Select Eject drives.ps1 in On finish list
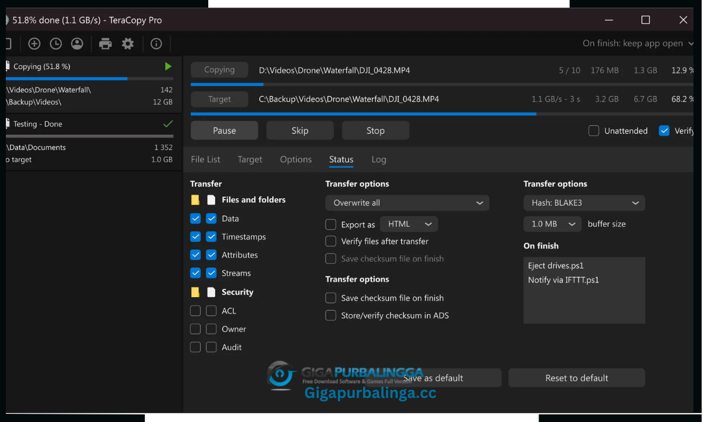704x422 pixels. [x=555, y=266]
